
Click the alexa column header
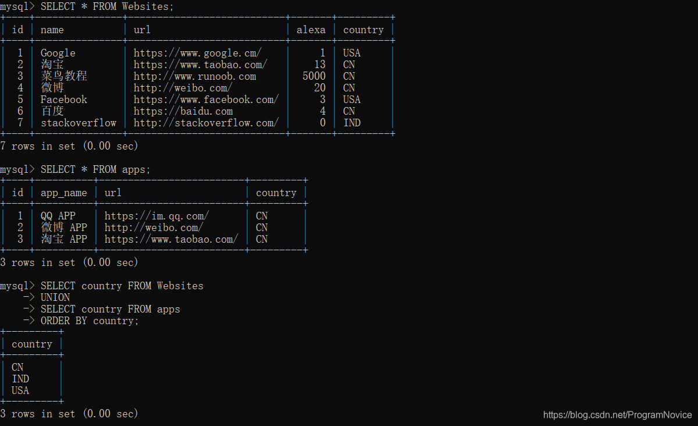click(311, 30)
